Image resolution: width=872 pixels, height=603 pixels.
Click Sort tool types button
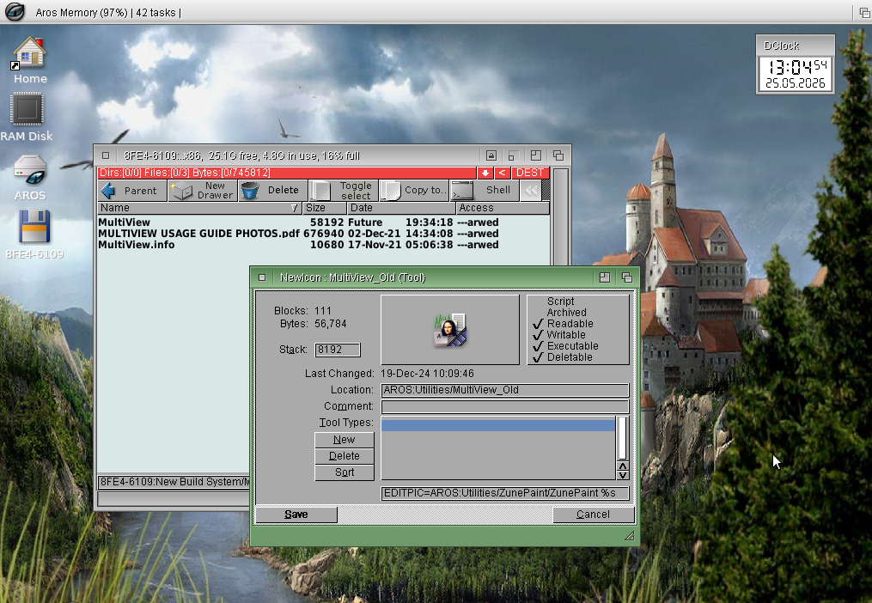coord(345,472)
